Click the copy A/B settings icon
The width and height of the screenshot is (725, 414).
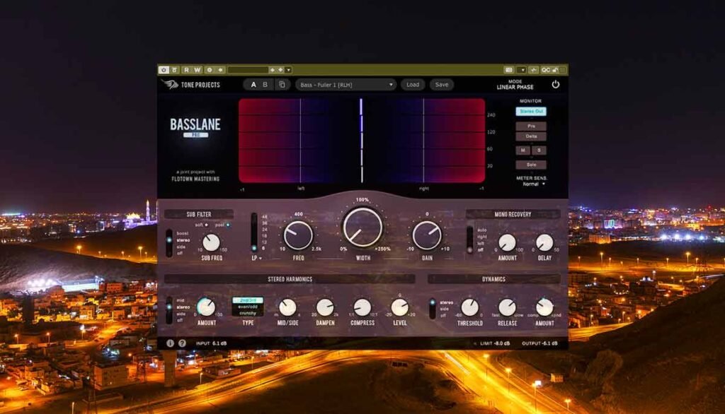point(282,85)
